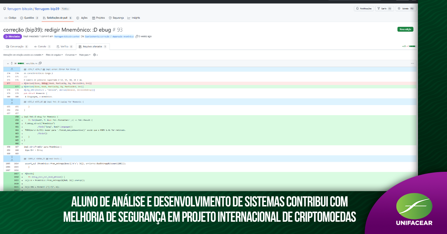Open the three-dots menu of the file header
The image size is (447, 234).
coord(412,63)
